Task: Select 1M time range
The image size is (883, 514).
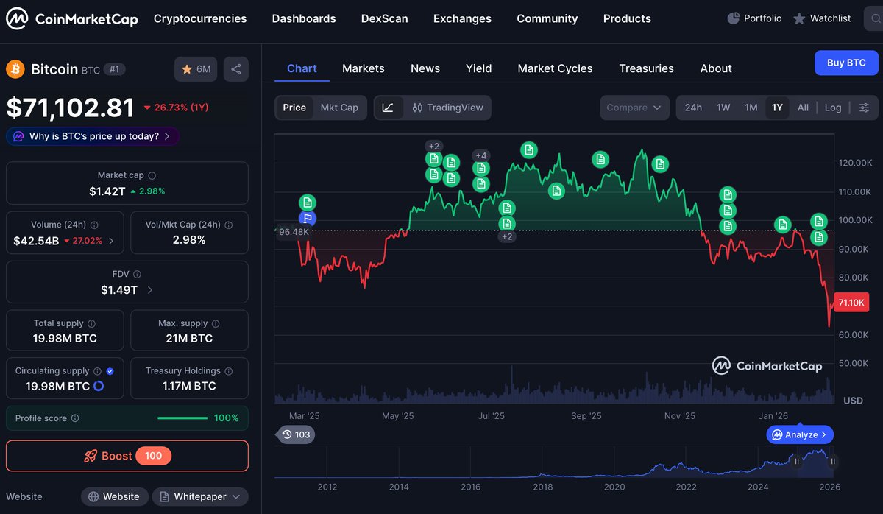Action: (x=751, y=108)
